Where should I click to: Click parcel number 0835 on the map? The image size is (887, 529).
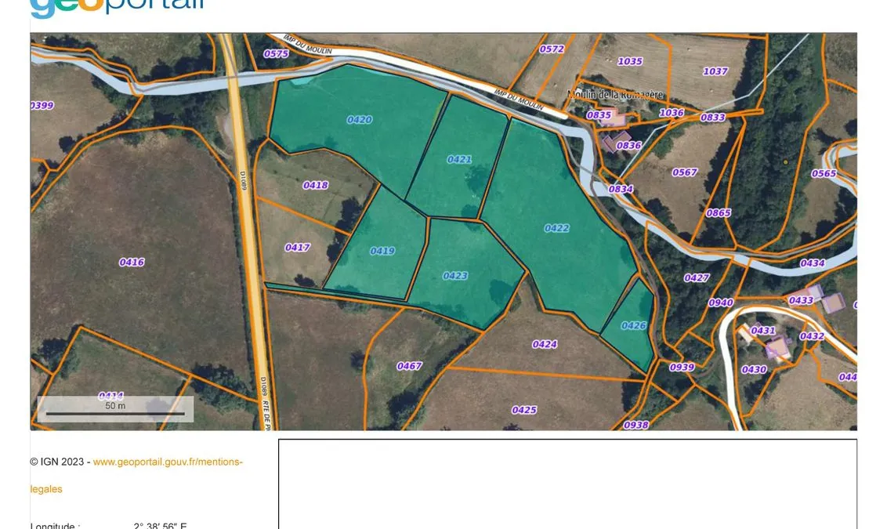pos(599,115)
